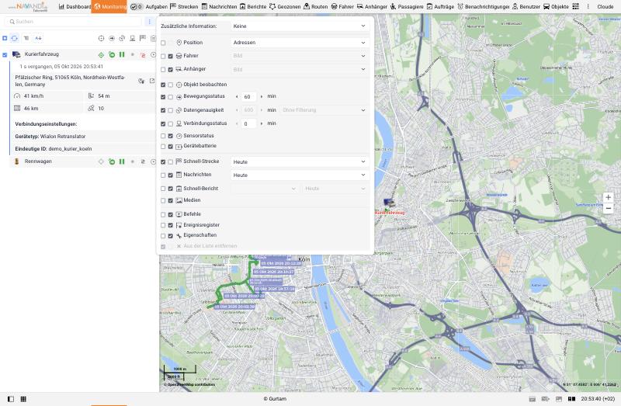The width and height of the screenshot is (621, 406).
Task: Click the Bewegungsstatus value field showing 60
Action: [x=248, y=96]
